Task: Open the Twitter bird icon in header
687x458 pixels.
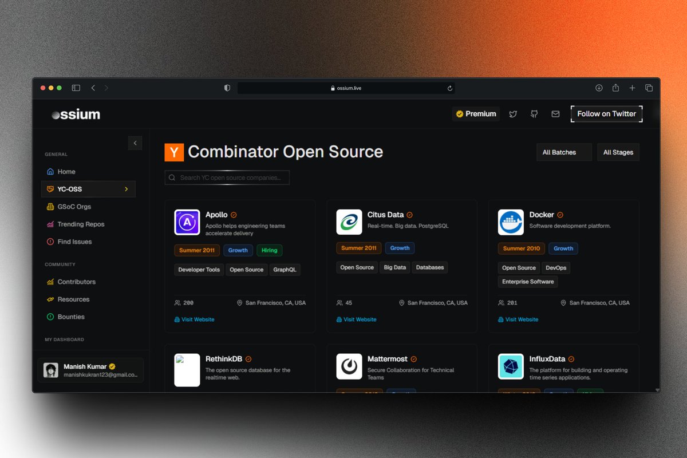Action: 513,114
